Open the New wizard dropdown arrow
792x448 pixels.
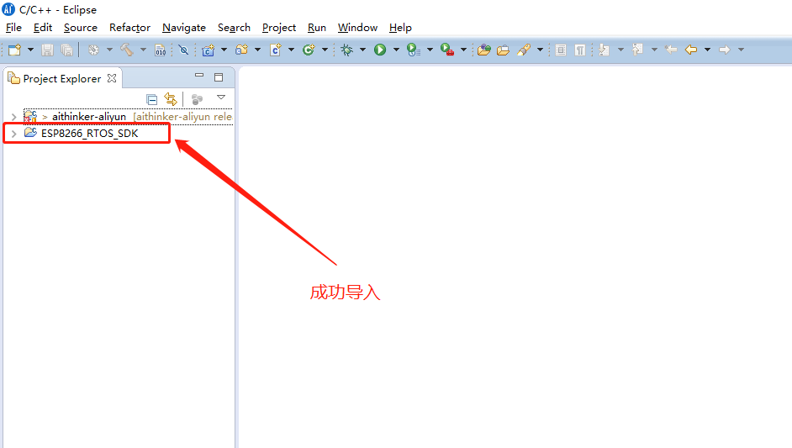pos(30,50)
